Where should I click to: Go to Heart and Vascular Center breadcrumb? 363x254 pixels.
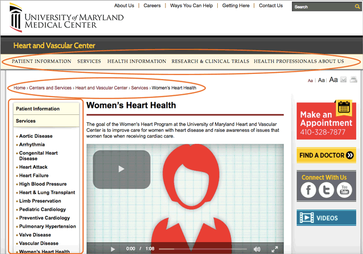(102, 88)
